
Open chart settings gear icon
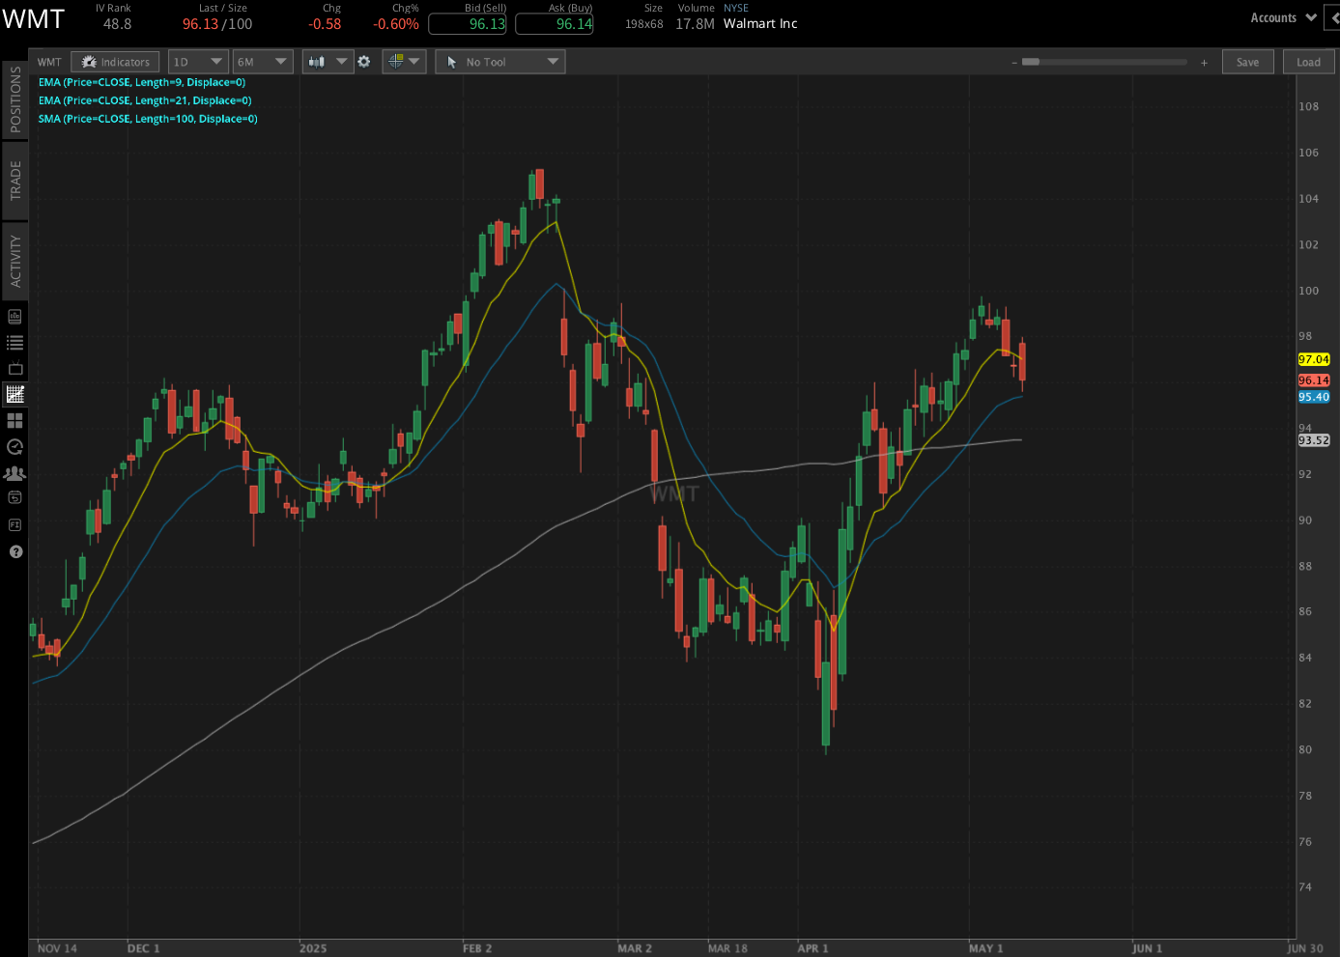[364, 62]
